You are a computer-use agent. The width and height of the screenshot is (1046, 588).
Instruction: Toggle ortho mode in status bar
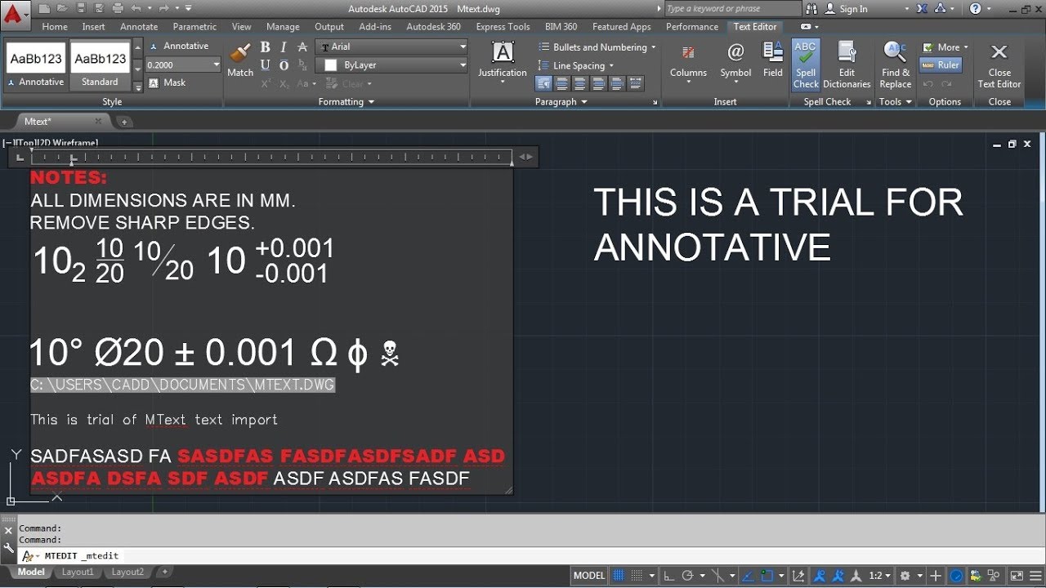tap(668, 576)
